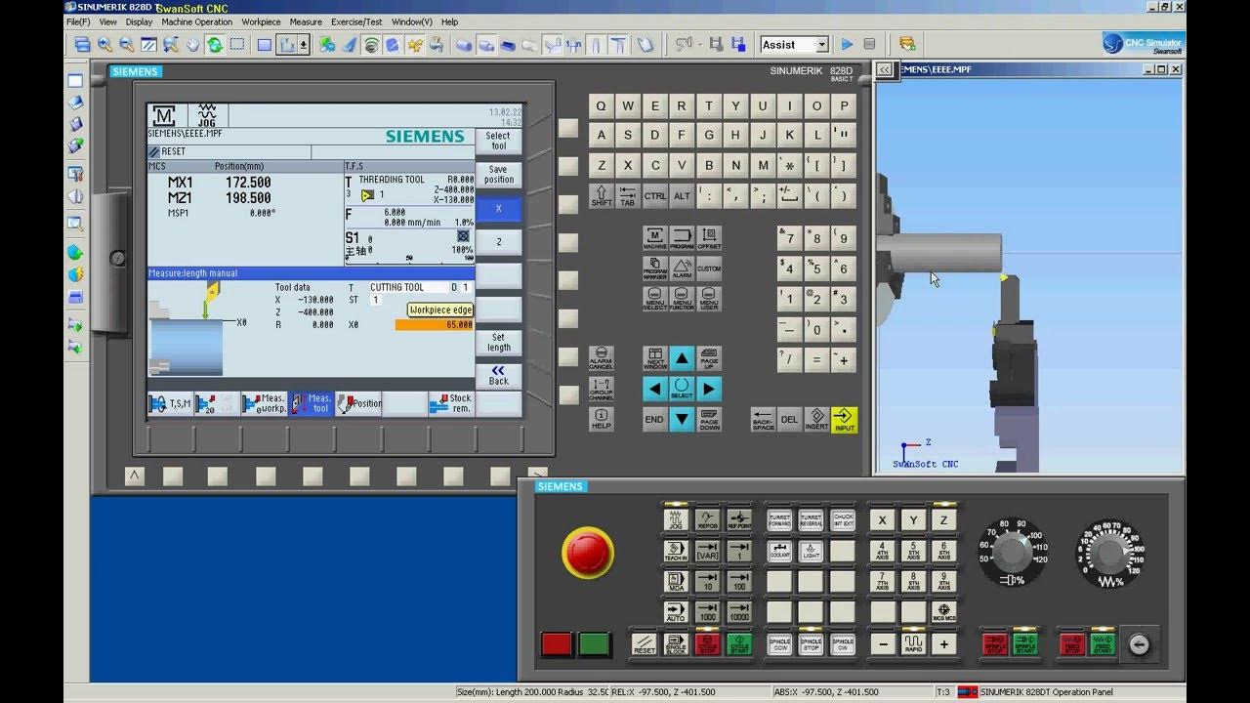Click the NEXT WINDOW key
1250x703 pixels.
pos(655,358)
